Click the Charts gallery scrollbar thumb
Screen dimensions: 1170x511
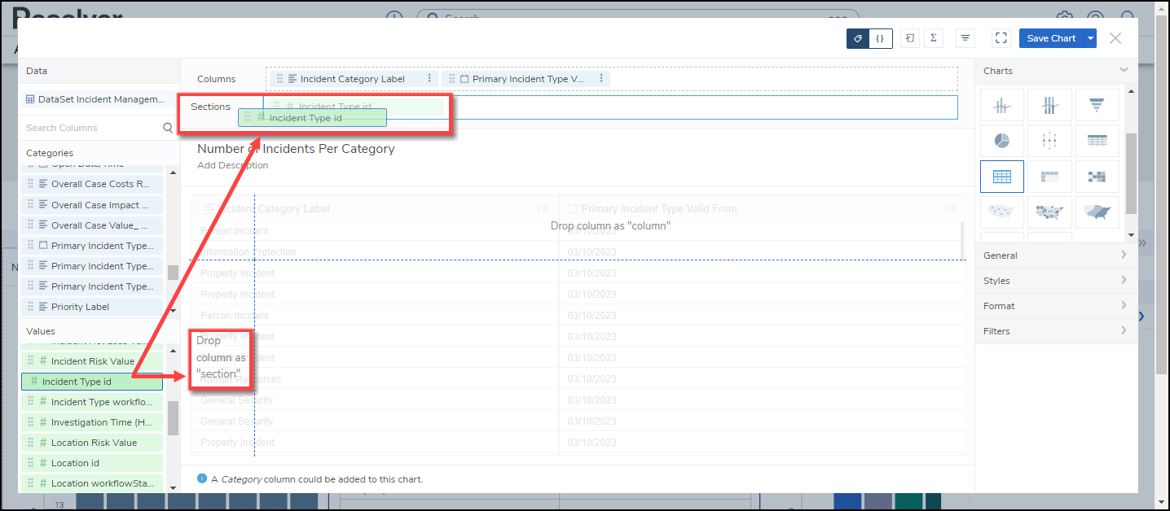coord(1132,173)
